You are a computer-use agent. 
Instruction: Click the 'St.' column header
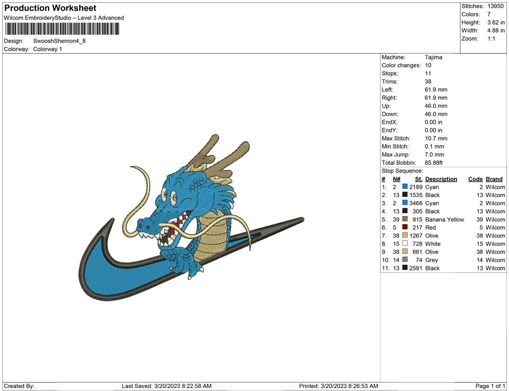click(419, 179)
